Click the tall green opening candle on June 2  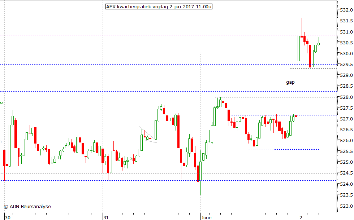click(x=299, y=48)
